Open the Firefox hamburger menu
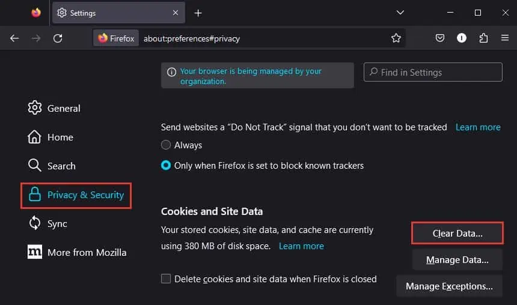The height and width of the screenshot is (305, 517). [x=505, y=38]
